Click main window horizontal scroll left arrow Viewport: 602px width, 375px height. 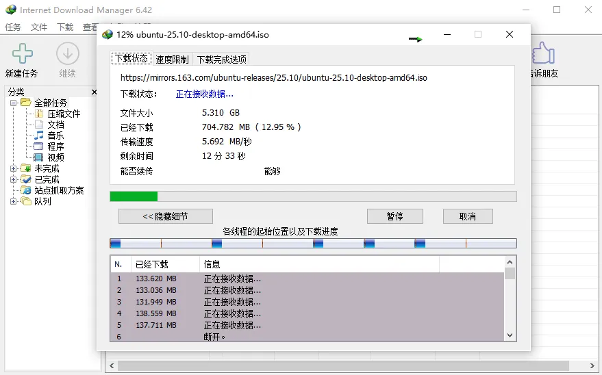tap(112, 365)
